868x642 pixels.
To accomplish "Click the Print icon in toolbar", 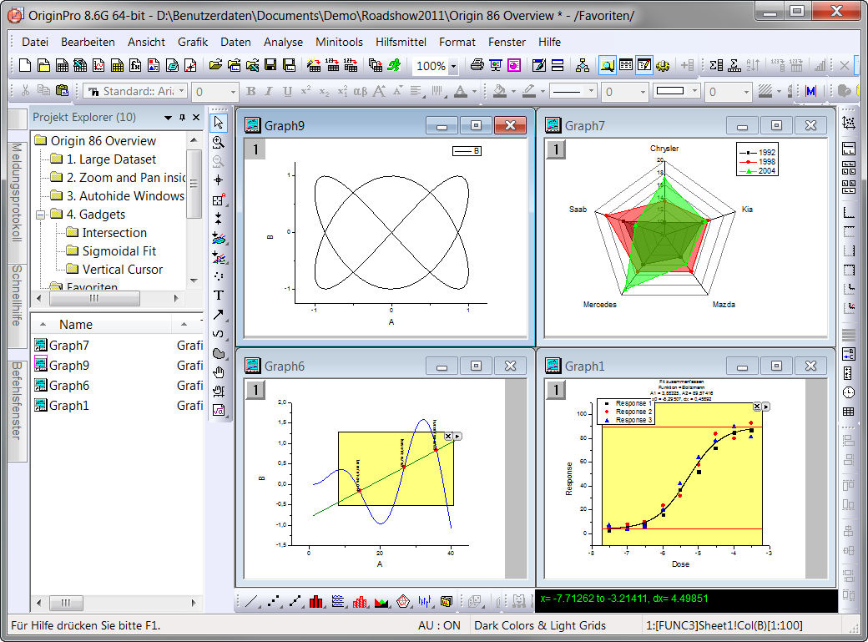I will point(477,65).
